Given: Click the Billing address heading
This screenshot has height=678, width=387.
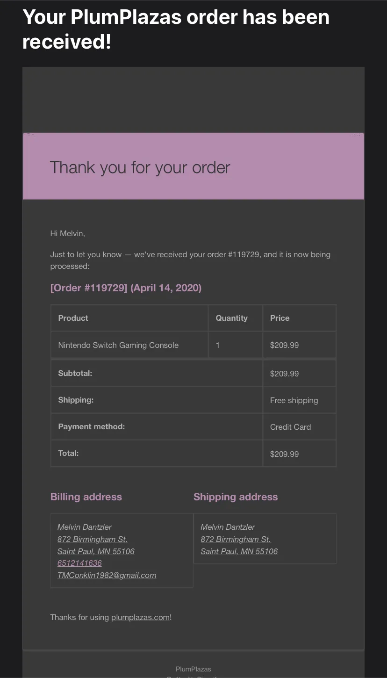Looking at the screenshot, I should [86, 497].
